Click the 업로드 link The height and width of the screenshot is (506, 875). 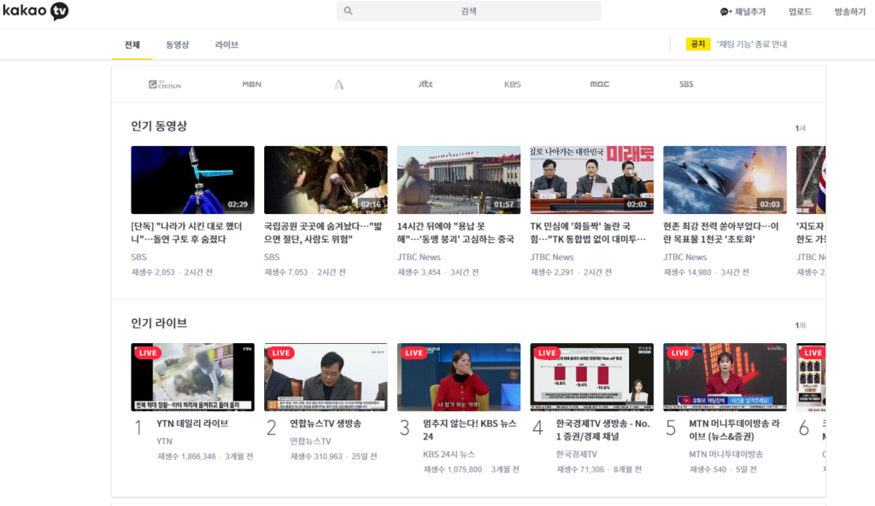800,12
